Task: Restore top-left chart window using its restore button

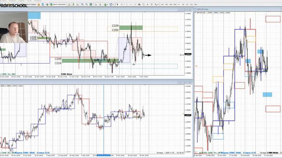Action: click(x=185, y=10)
